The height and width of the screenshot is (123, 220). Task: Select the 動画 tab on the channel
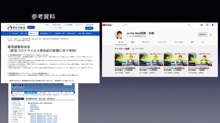[x=133, y=42]
